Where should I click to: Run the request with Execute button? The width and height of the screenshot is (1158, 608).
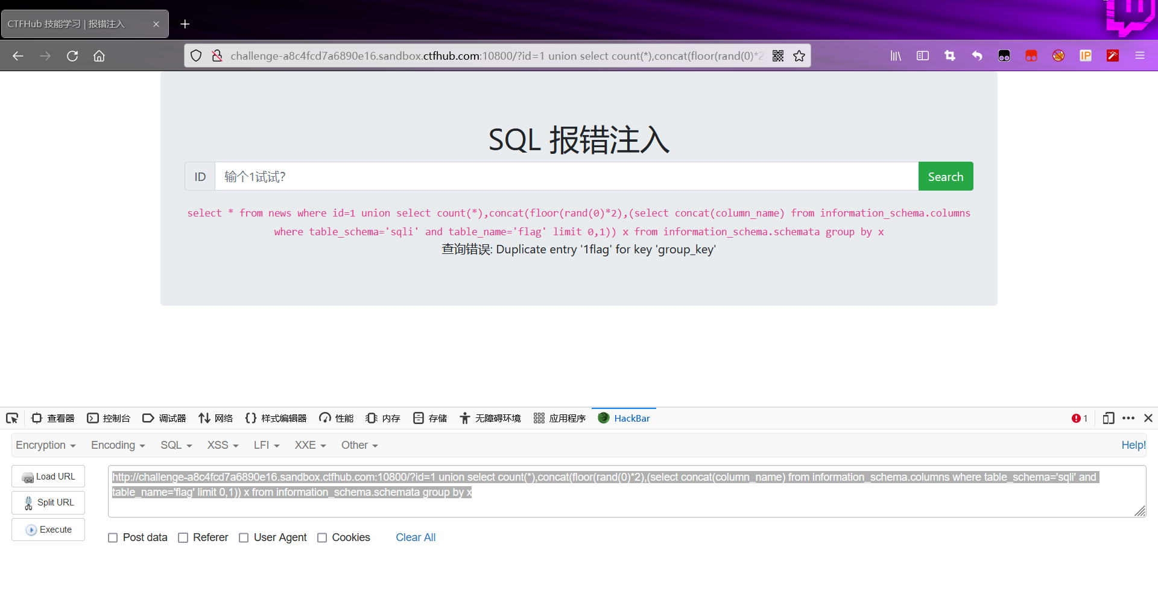click(48, 530)
